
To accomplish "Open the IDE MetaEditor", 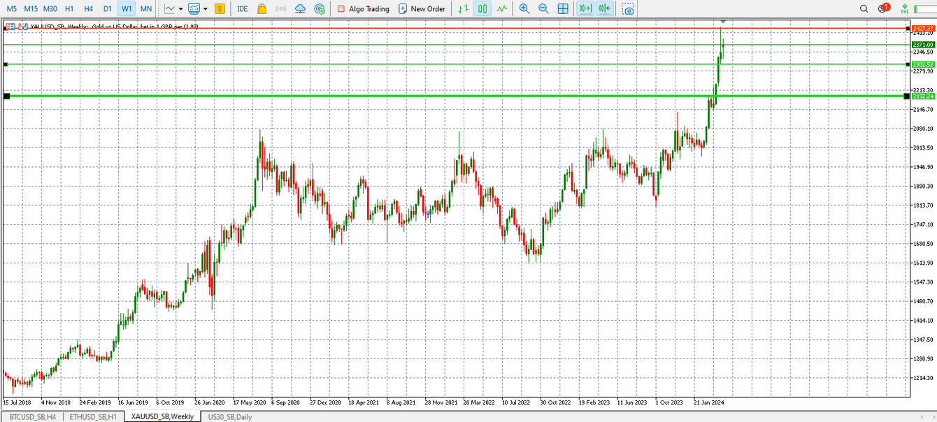I will click(x=242, y=9).
